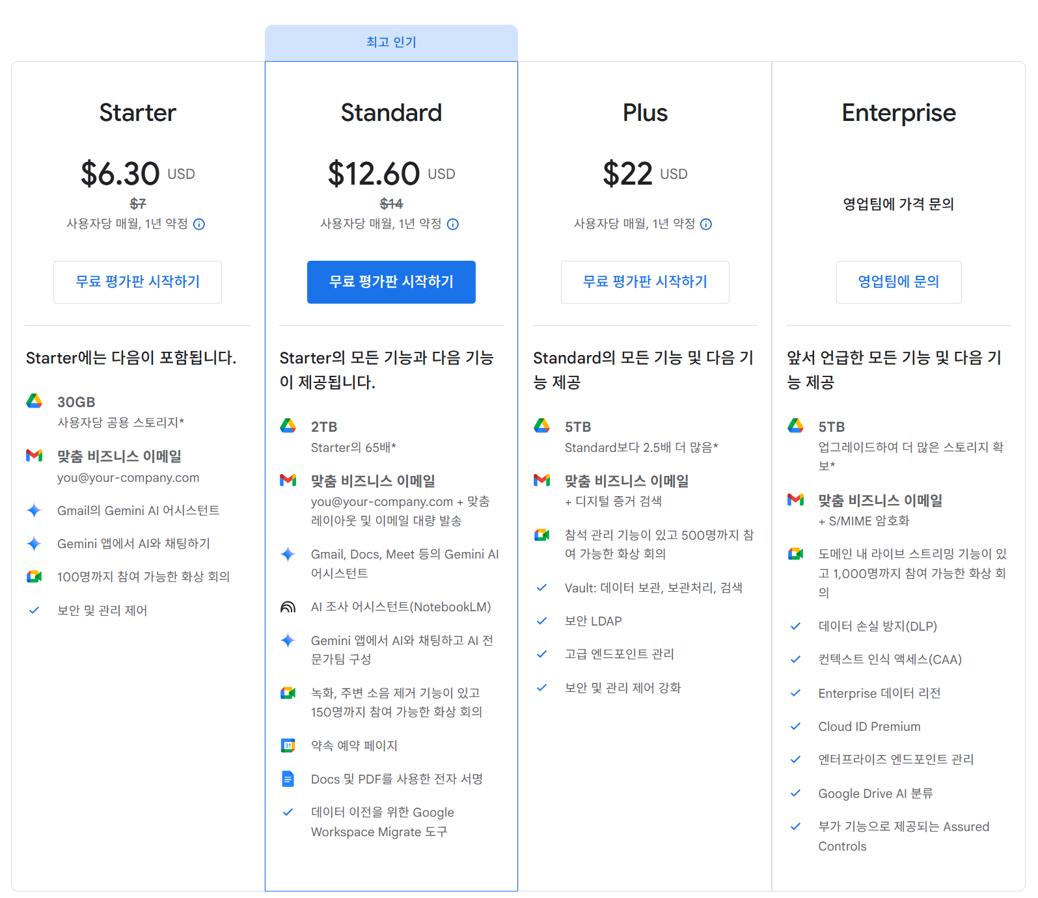The width and height of the screenshot is (1038, 898).
Task: Click + S/MIME 암호화 text
Action: click(864, 521)
